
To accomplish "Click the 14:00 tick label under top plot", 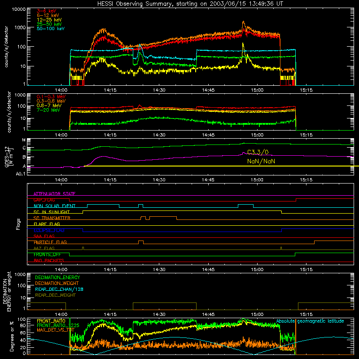I will click(x=61, y=90).
